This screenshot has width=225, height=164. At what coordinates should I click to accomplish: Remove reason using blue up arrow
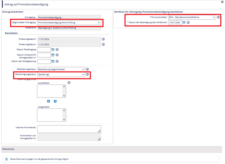55,101
